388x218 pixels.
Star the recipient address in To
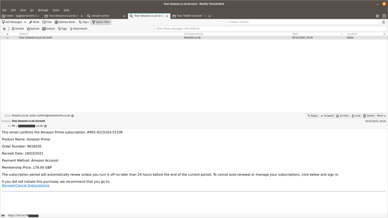click(x=45, y=126)
